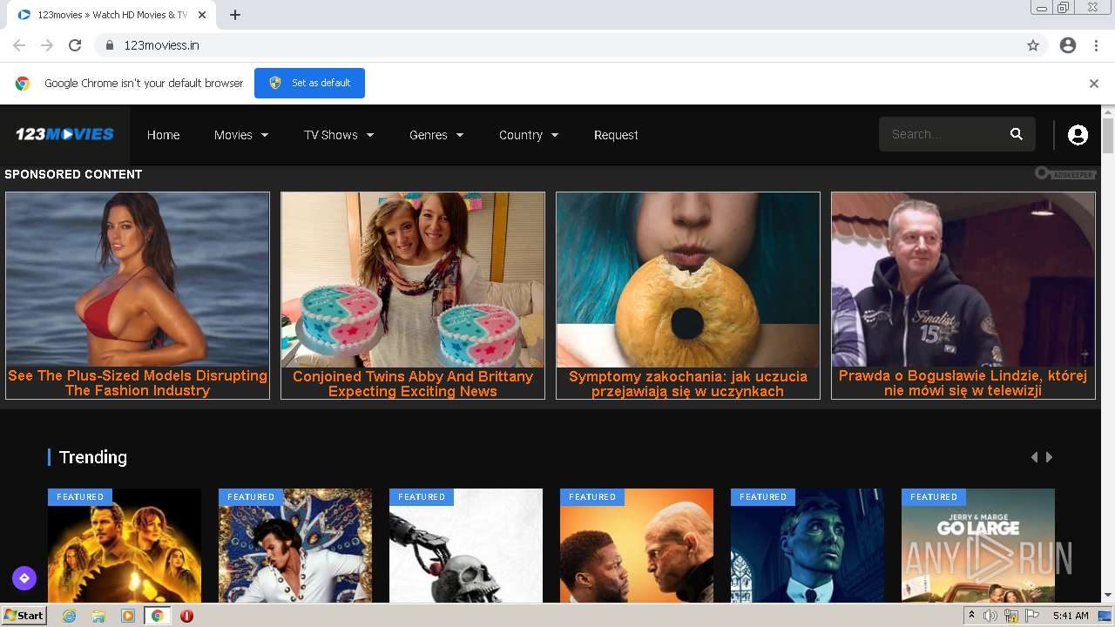Viewport: 1115px width, 627px height.
Task: Click the 123Movies site logo
Action: pos(64,134)
